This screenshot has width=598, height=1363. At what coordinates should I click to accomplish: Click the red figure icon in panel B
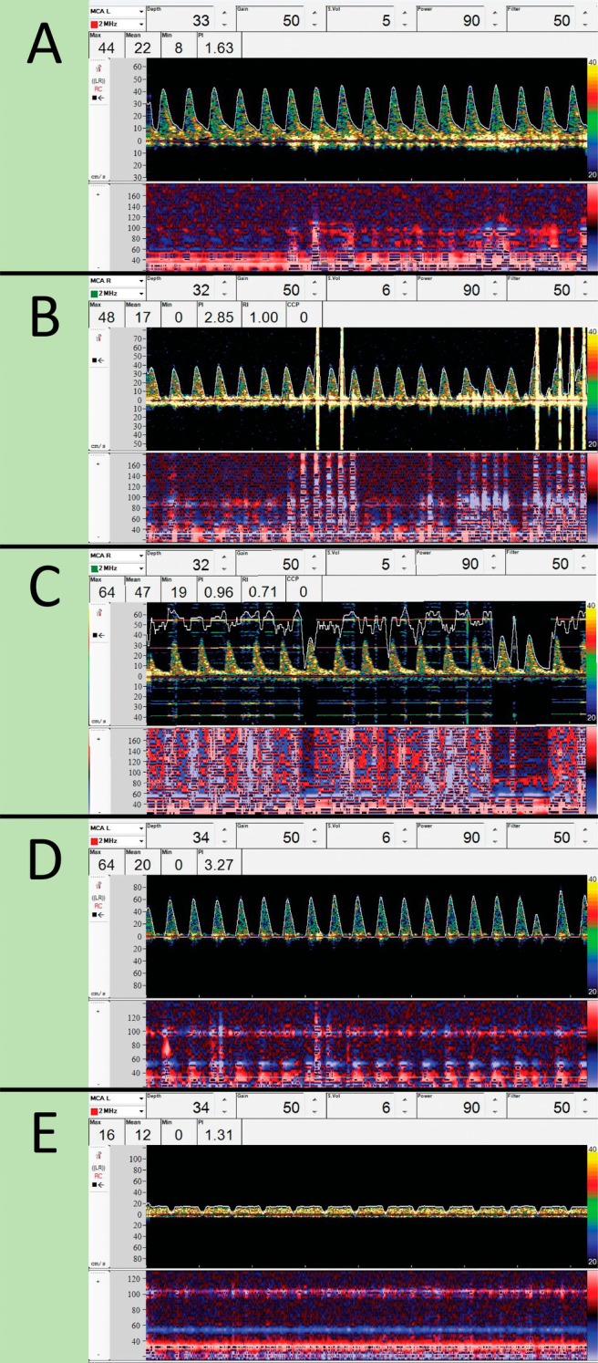pyautogui.click(x=98, y=337)
